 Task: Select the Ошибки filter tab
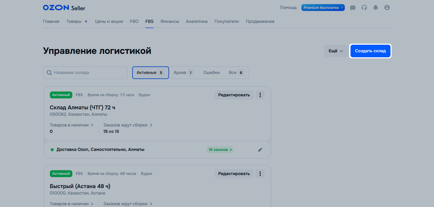(211, 73)
